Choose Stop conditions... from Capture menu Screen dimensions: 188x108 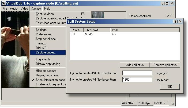pyautogui.click(x=47, y=39)
